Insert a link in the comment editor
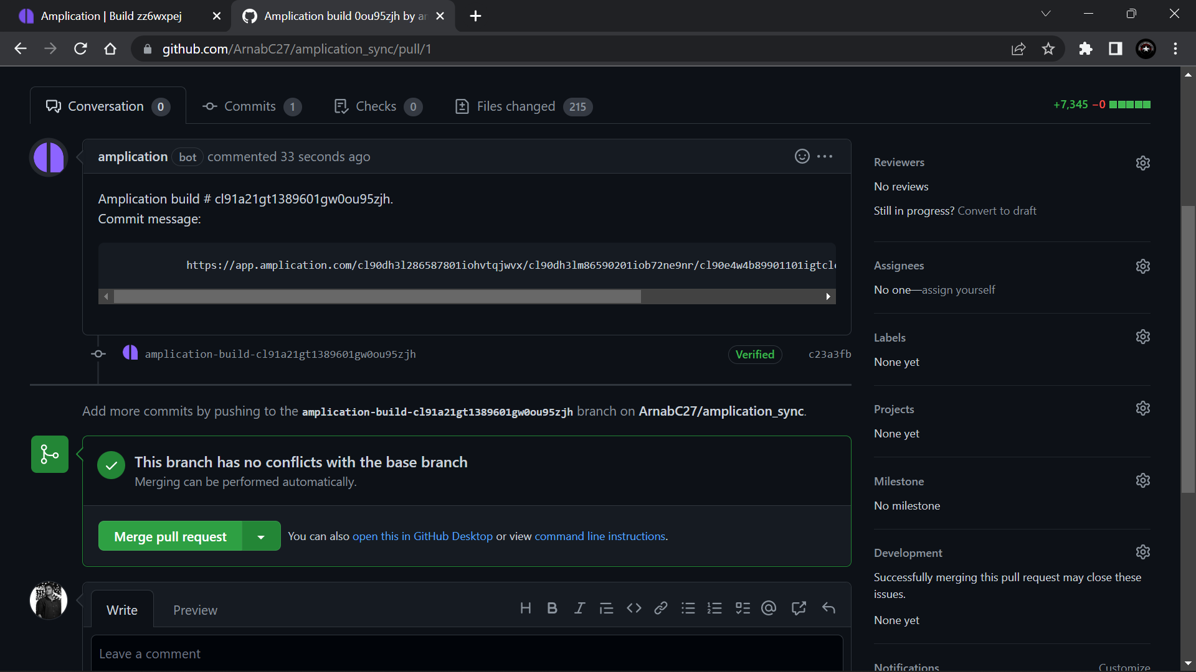1196x672 pixels. coord(660,608)
